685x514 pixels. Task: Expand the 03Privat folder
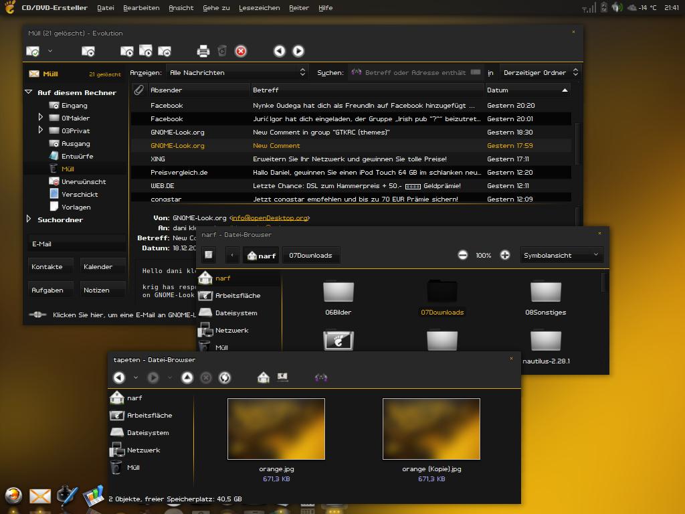coord(40,130)
